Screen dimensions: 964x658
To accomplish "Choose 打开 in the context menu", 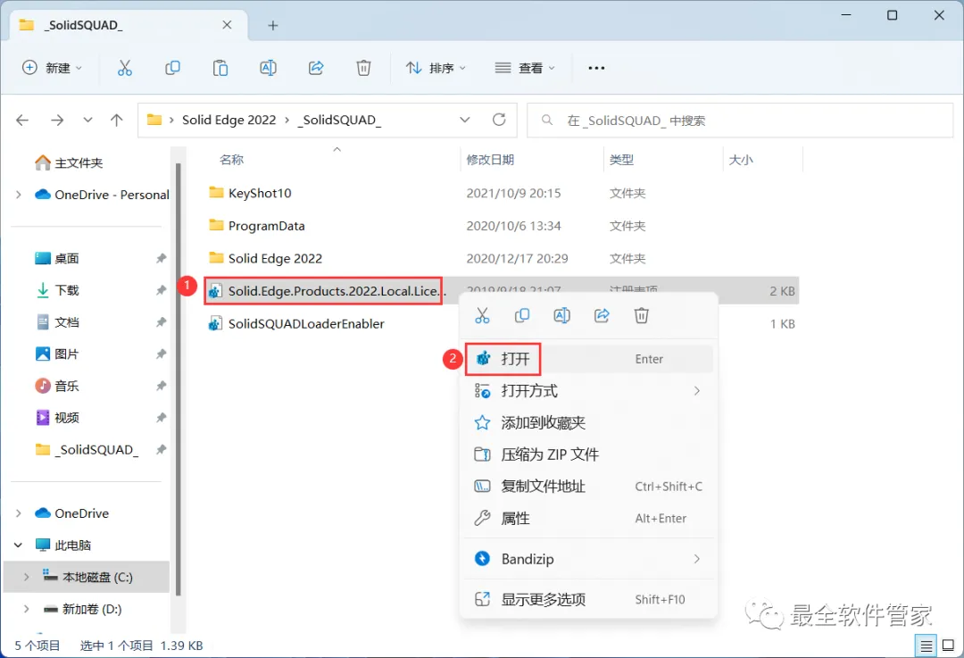I will click(589, 359).
